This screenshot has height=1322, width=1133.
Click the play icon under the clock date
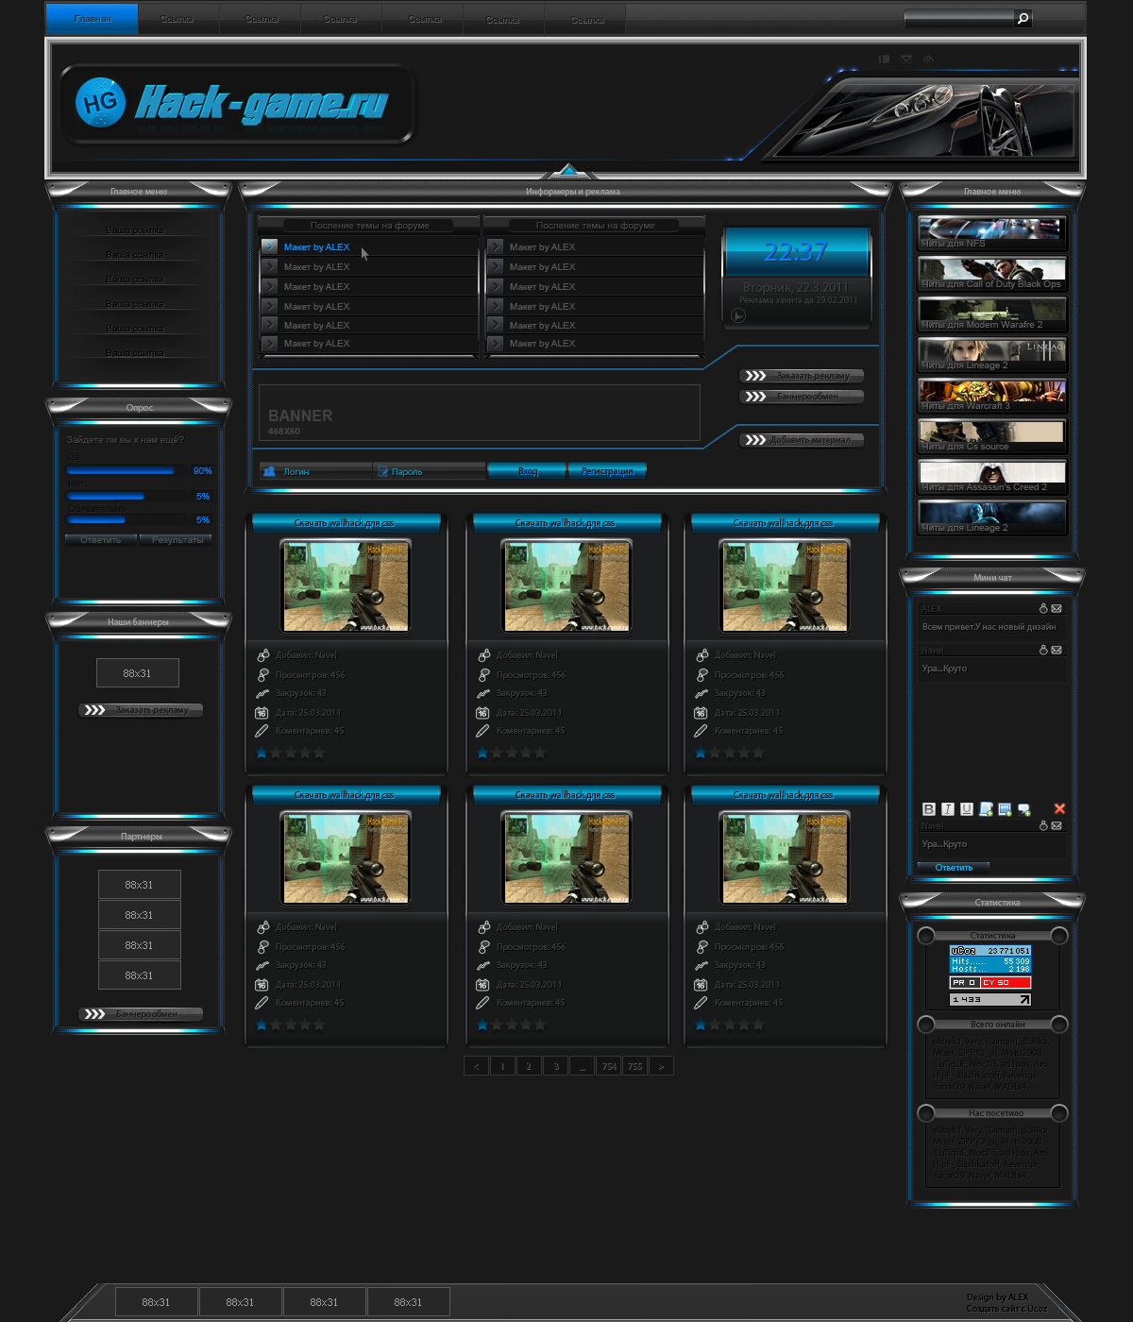[738, 315]
